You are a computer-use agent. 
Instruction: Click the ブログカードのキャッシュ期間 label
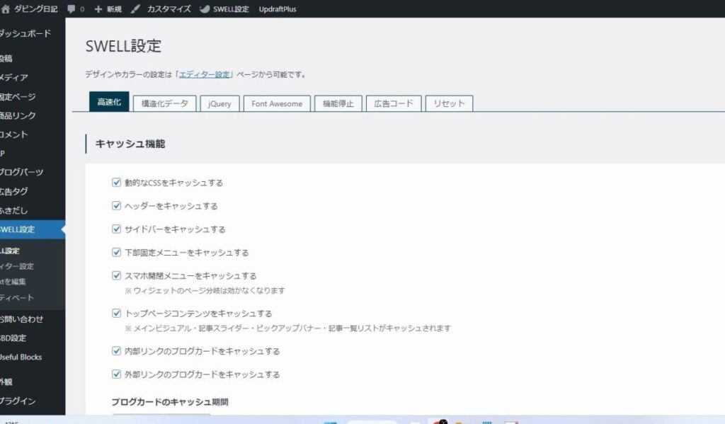170,402
